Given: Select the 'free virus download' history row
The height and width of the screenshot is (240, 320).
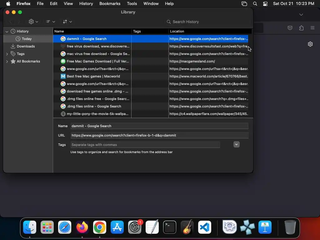Looking at the screenshot, I should (x=151, y=46).
